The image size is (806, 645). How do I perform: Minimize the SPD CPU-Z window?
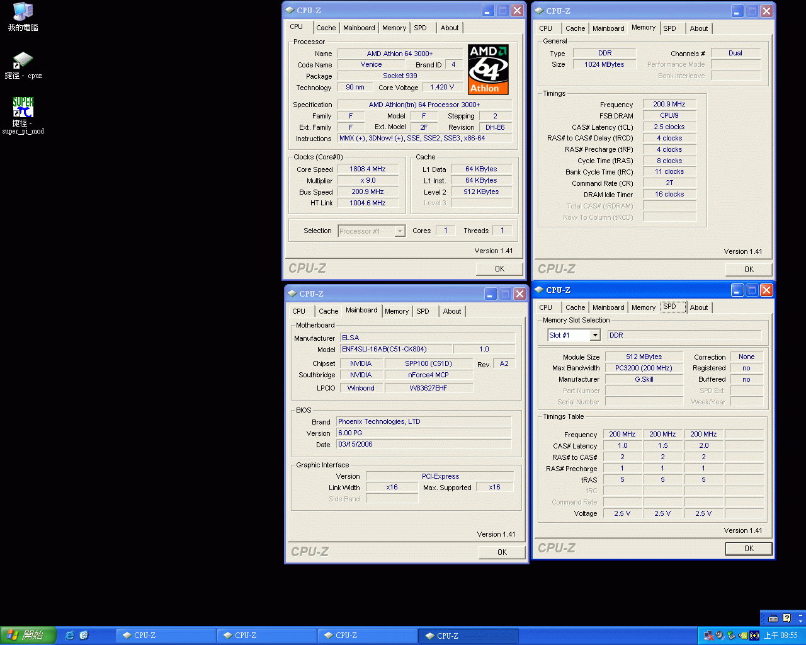(x=737, y=290)
